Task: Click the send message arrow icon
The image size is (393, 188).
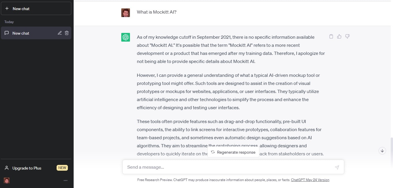Action: click(337, 167)
